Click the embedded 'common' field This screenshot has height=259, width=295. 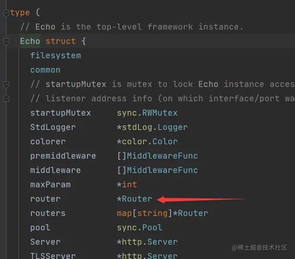coord(45,70)
